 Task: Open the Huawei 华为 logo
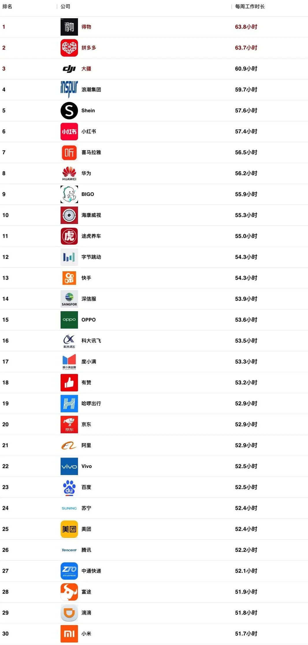click(x=69, y=173)
